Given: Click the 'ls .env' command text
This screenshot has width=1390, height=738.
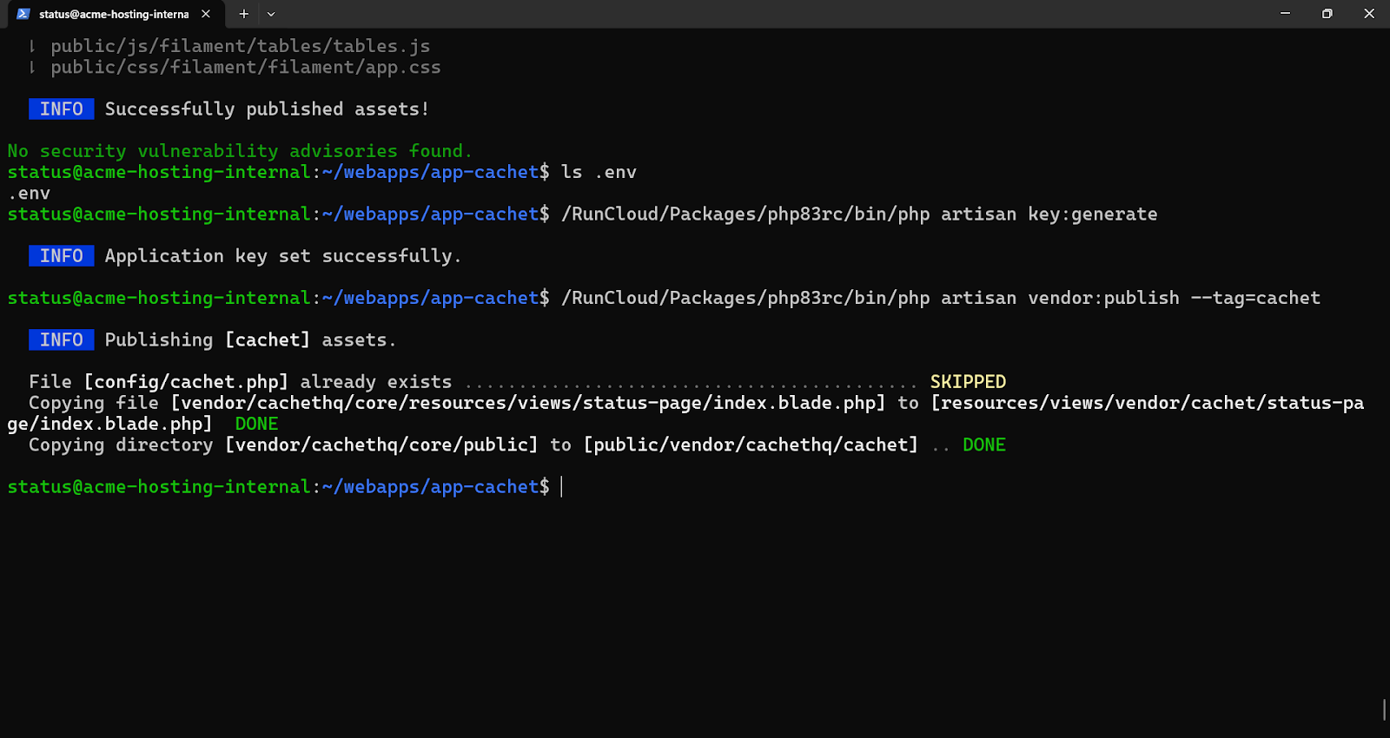Looking at the screenshot, I should tap(599, 173).
